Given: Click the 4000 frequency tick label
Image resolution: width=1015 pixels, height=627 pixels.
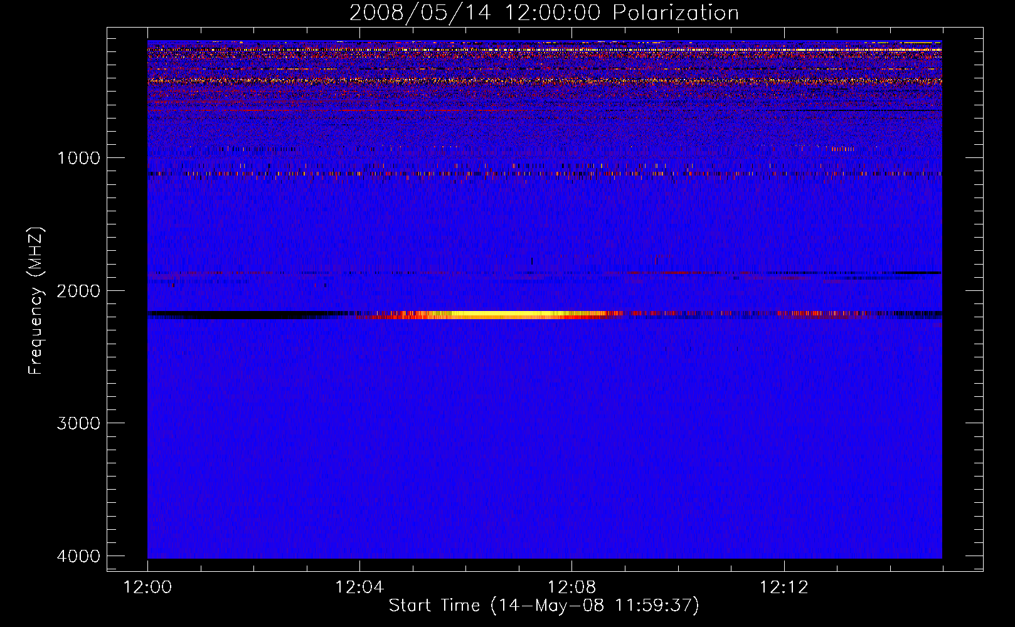Looking at the screenshot, I should click(x=78, y=556).
